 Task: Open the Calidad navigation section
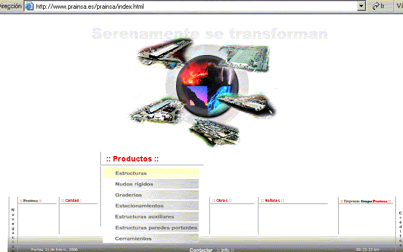coord(71,201)
